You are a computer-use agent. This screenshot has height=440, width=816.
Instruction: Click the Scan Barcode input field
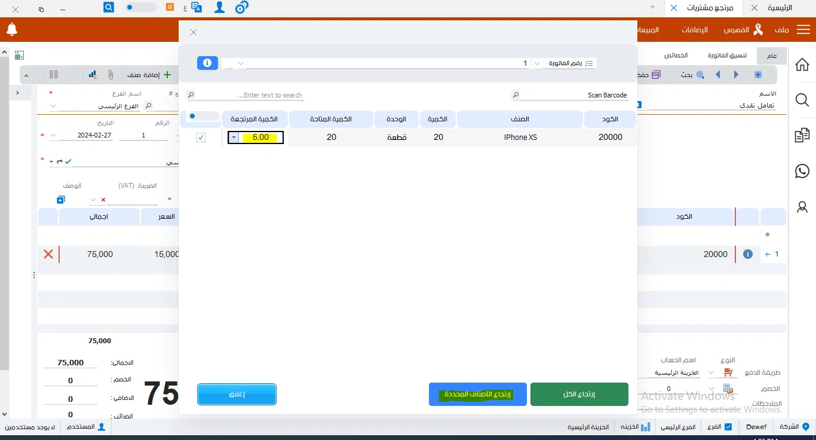tap(573, 95)
